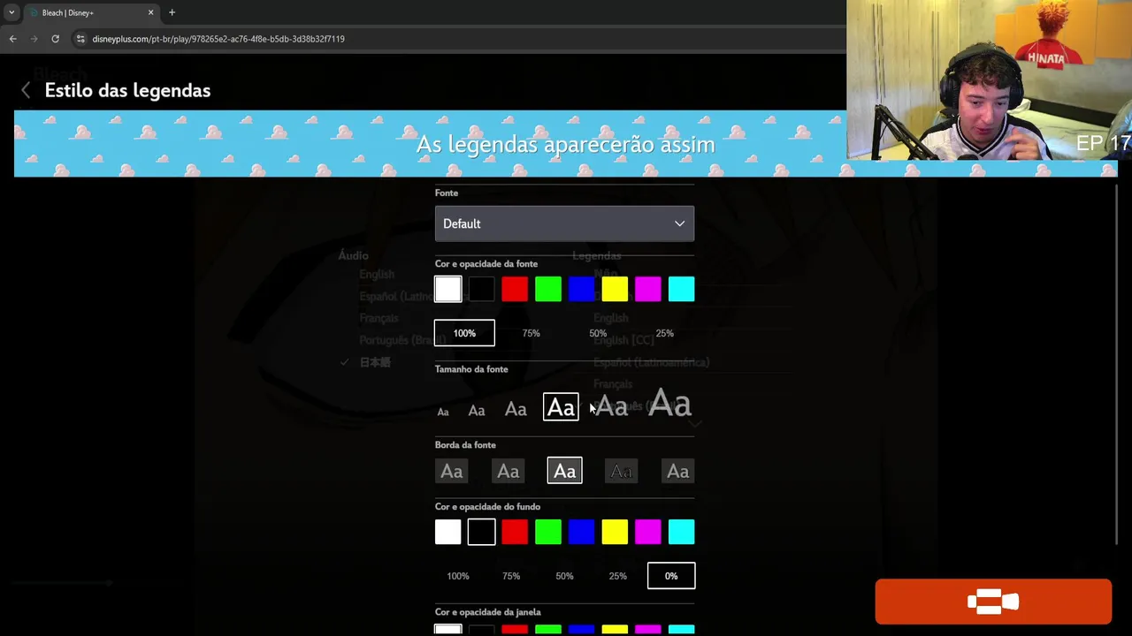
Task: Open site information icon in address bar
Action: coord(80,39)
